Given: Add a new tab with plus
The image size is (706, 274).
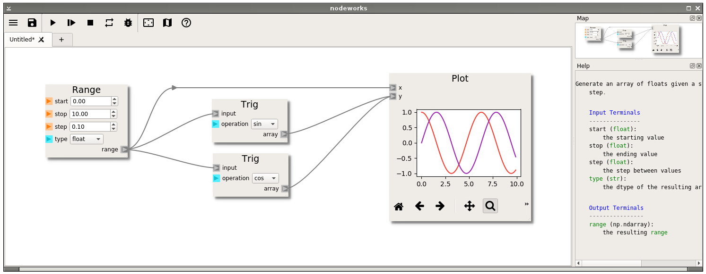Looking at the screenshot, I should (x=61, y=40).
